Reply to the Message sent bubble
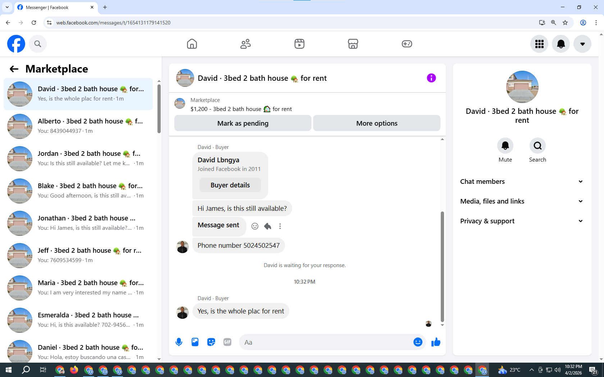Viewport: 604px width, 377px height. 267,226
